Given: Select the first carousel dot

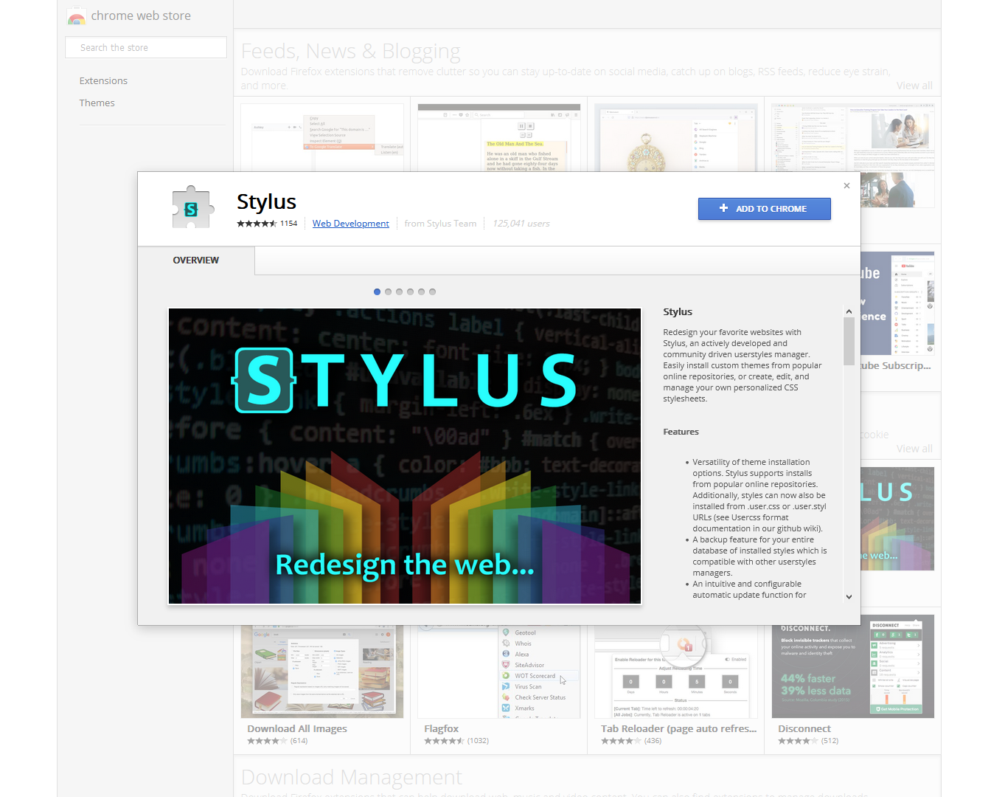Looking at the screenshot, I should pos(377,291).
